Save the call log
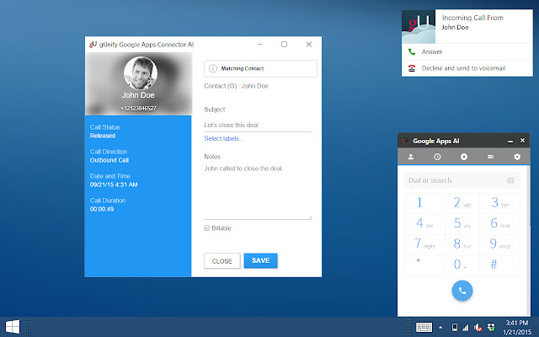This screenshot has width=539, height=337. tap(260, 260)
